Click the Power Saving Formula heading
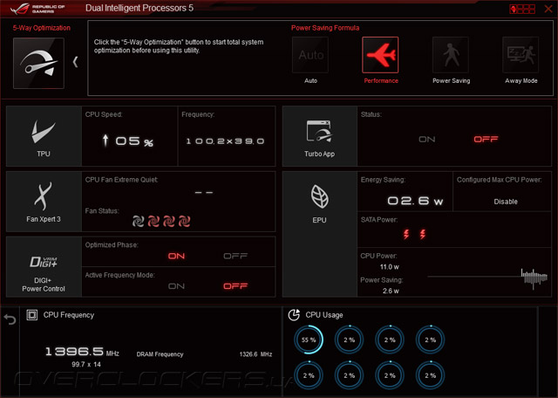The height and width of the screenshot is (398, 558). (325, 28)
